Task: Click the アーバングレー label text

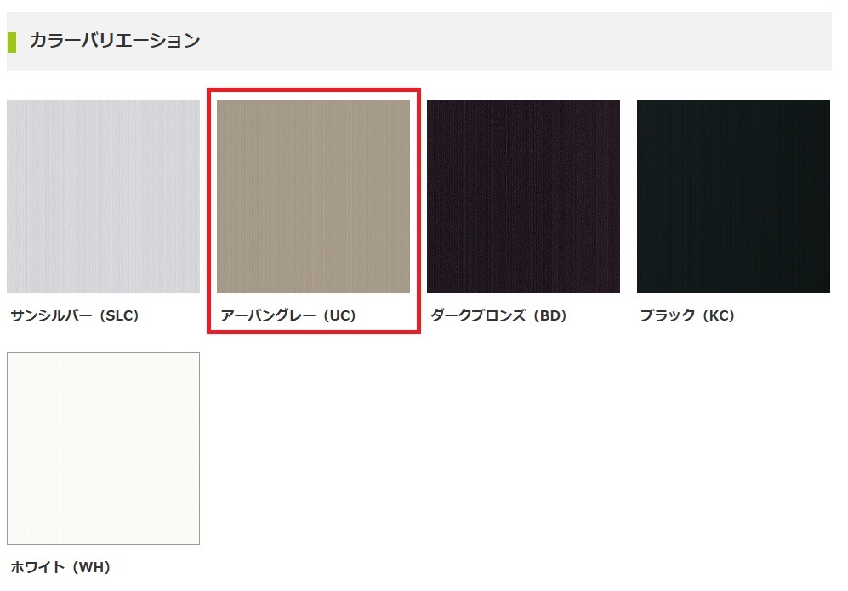Action: (268, 315)
